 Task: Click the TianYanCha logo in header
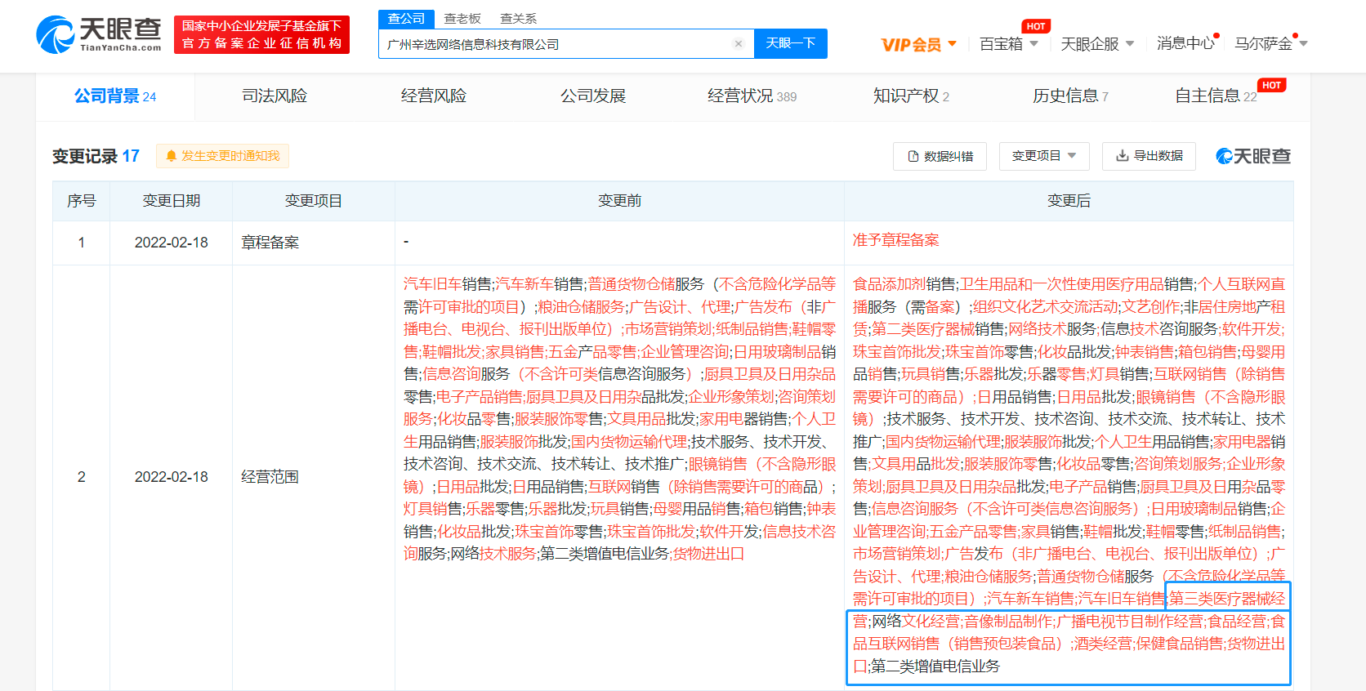(99, 34)
